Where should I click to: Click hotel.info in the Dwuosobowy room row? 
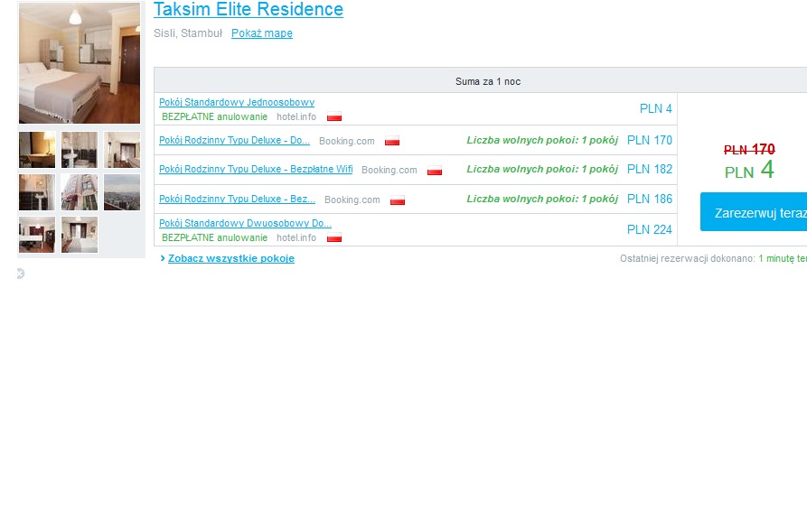[296, 237]
